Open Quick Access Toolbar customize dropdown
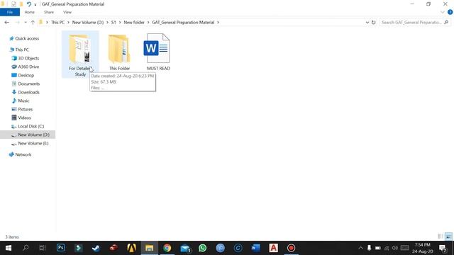 click(x=35, y=4)
